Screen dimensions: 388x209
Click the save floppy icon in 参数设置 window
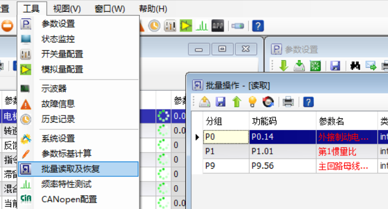pos(335,66)
